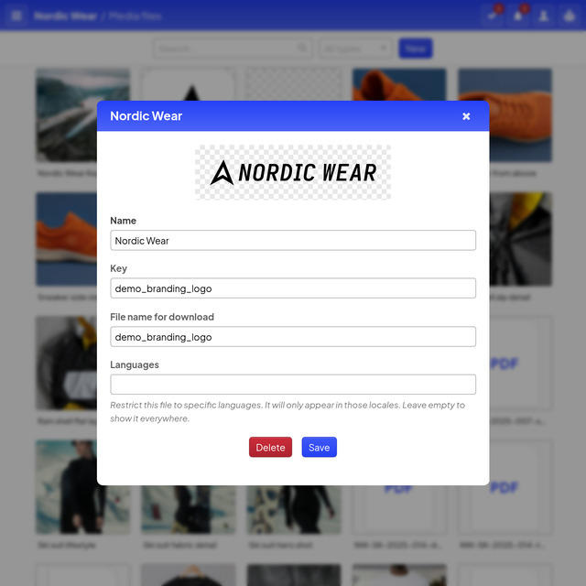The height and width of the screenshot is (586, 586).
Task: Focus the File name for download field
Action: (x=293, y=337)
